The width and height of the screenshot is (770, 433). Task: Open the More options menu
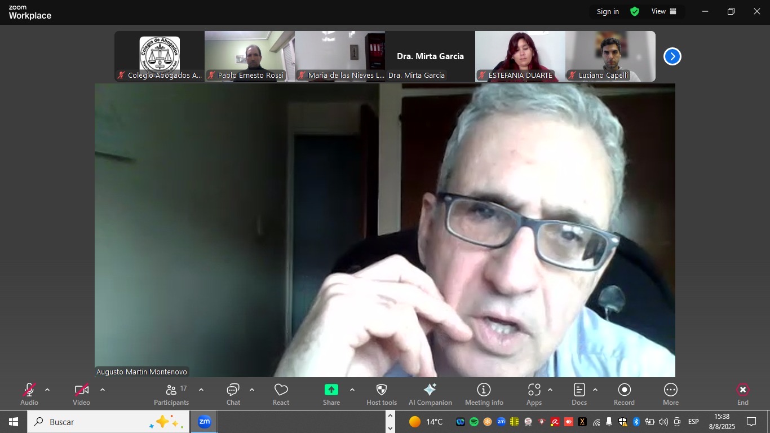(670, 394)
